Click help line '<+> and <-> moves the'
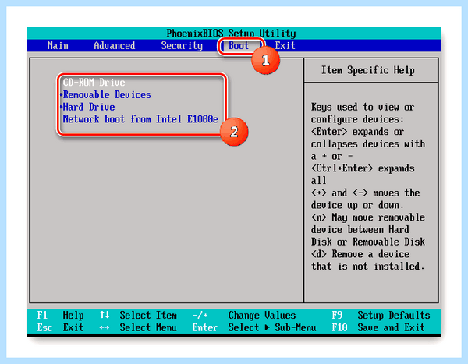 (x=365, y=193)
